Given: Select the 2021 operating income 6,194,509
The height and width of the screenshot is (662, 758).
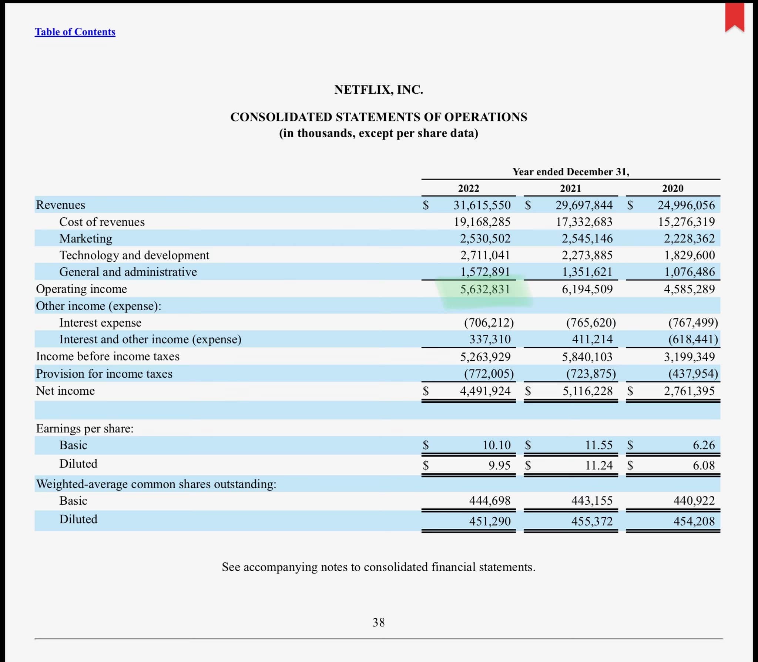Looking at the screenshot, I should click(587, 289).
